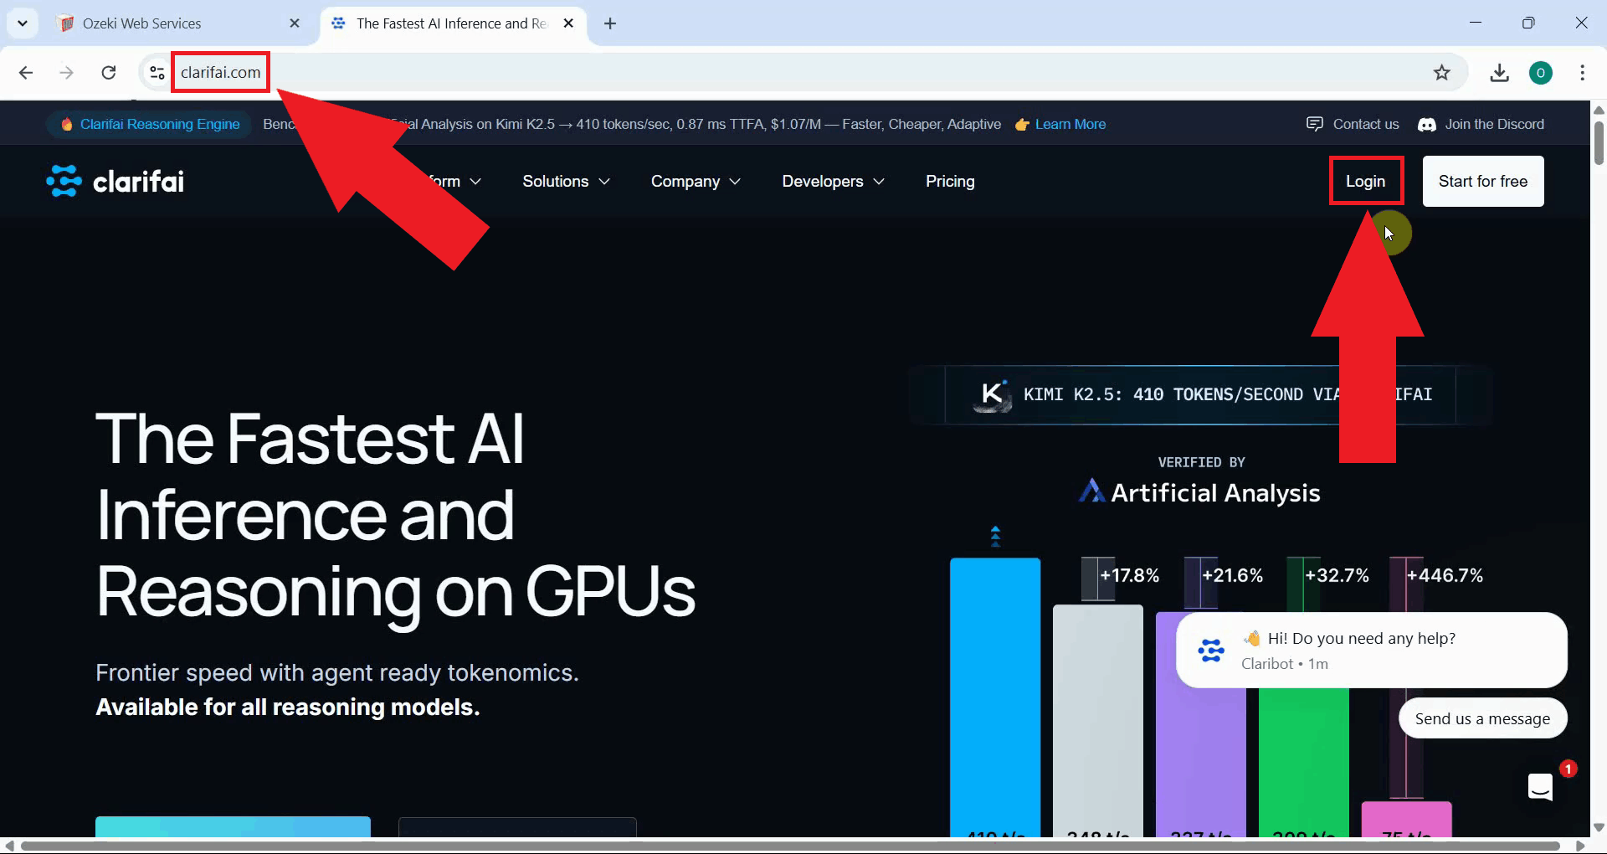Select Pricing in the navigation menu
The image size is (1607, 854).
coord(950,181)
